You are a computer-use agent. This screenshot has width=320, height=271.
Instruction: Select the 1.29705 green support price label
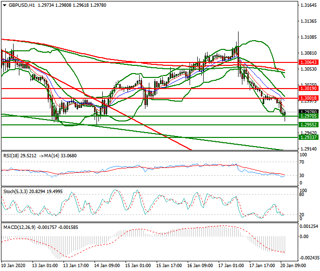[x=308, y=116]
